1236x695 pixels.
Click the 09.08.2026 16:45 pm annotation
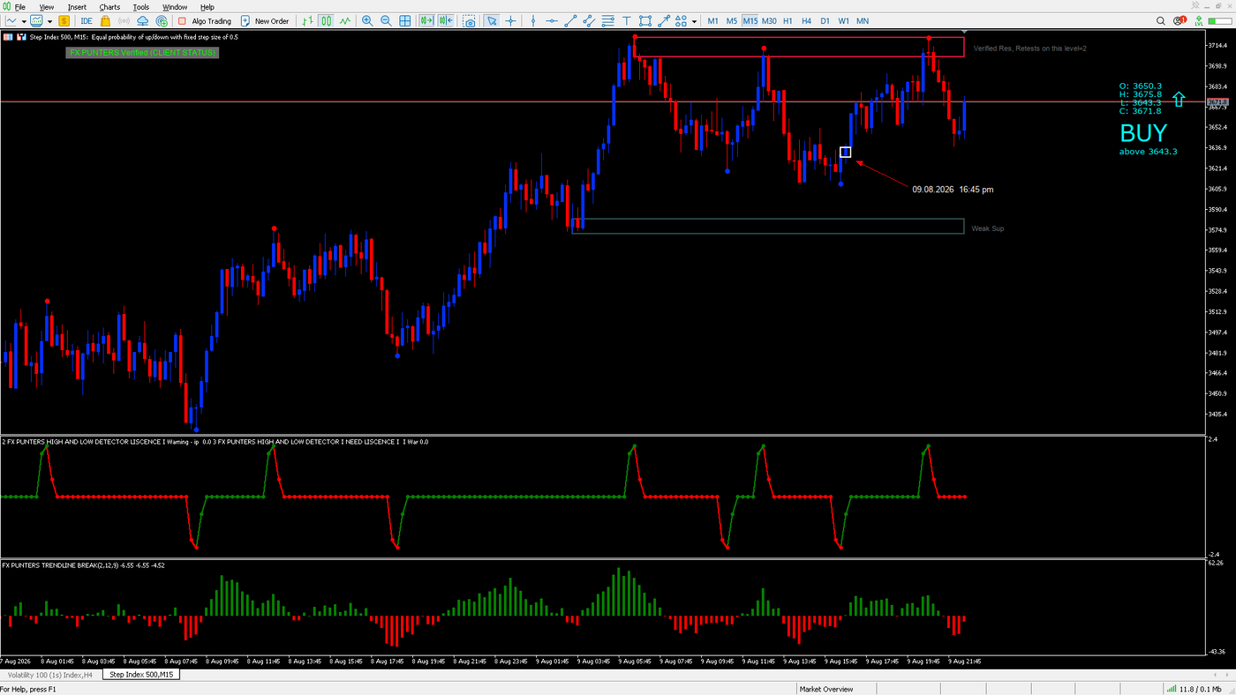(953, 190)
